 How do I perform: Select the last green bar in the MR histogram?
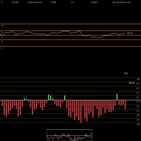coord(117,97)
